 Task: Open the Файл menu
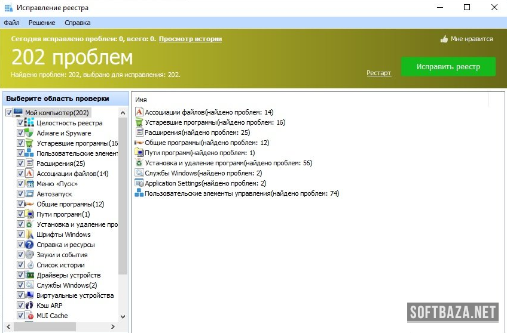coord(11,23)
